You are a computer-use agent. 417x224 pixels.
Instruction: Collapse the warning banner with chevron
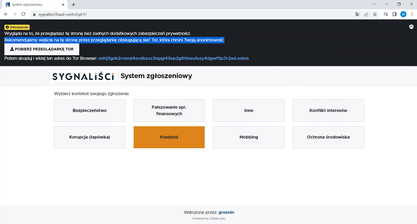click(x=411, y=27)
